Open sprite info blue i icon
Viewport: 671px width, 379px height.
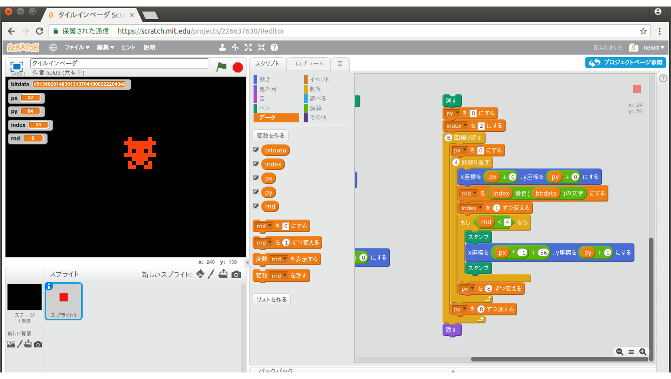point(49,286)
